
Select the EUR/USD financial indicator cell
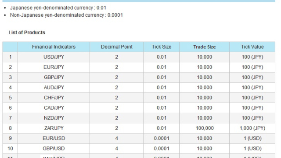54,138
